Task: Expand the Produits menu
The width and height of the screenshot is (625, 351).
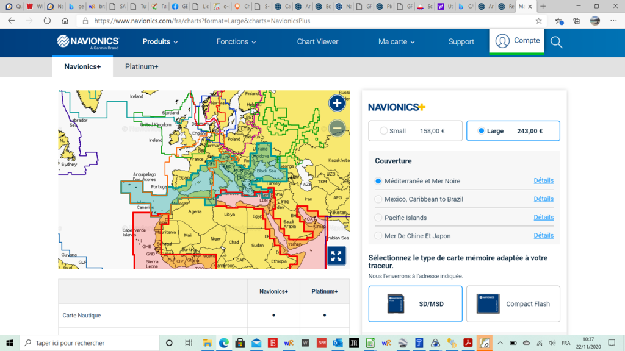Action: coord(161,42)
